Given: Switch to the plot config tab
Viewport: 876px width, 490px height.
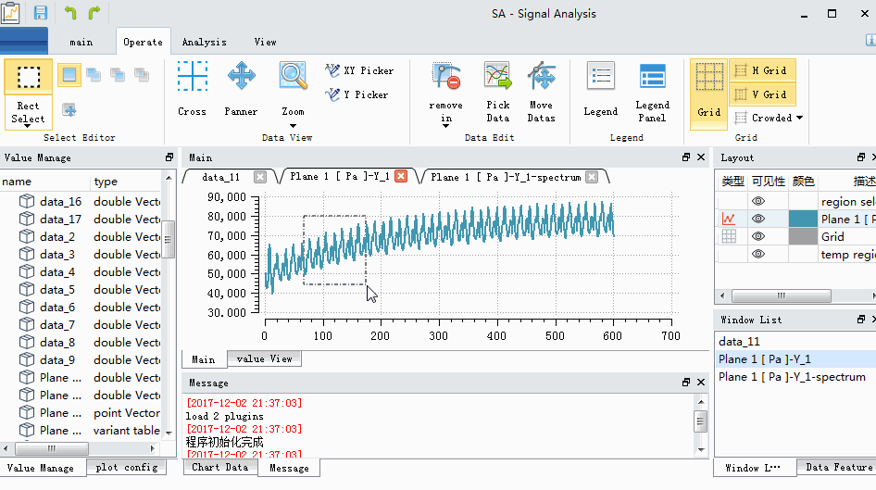Looking at the screenshot, I should click(126, 467).
